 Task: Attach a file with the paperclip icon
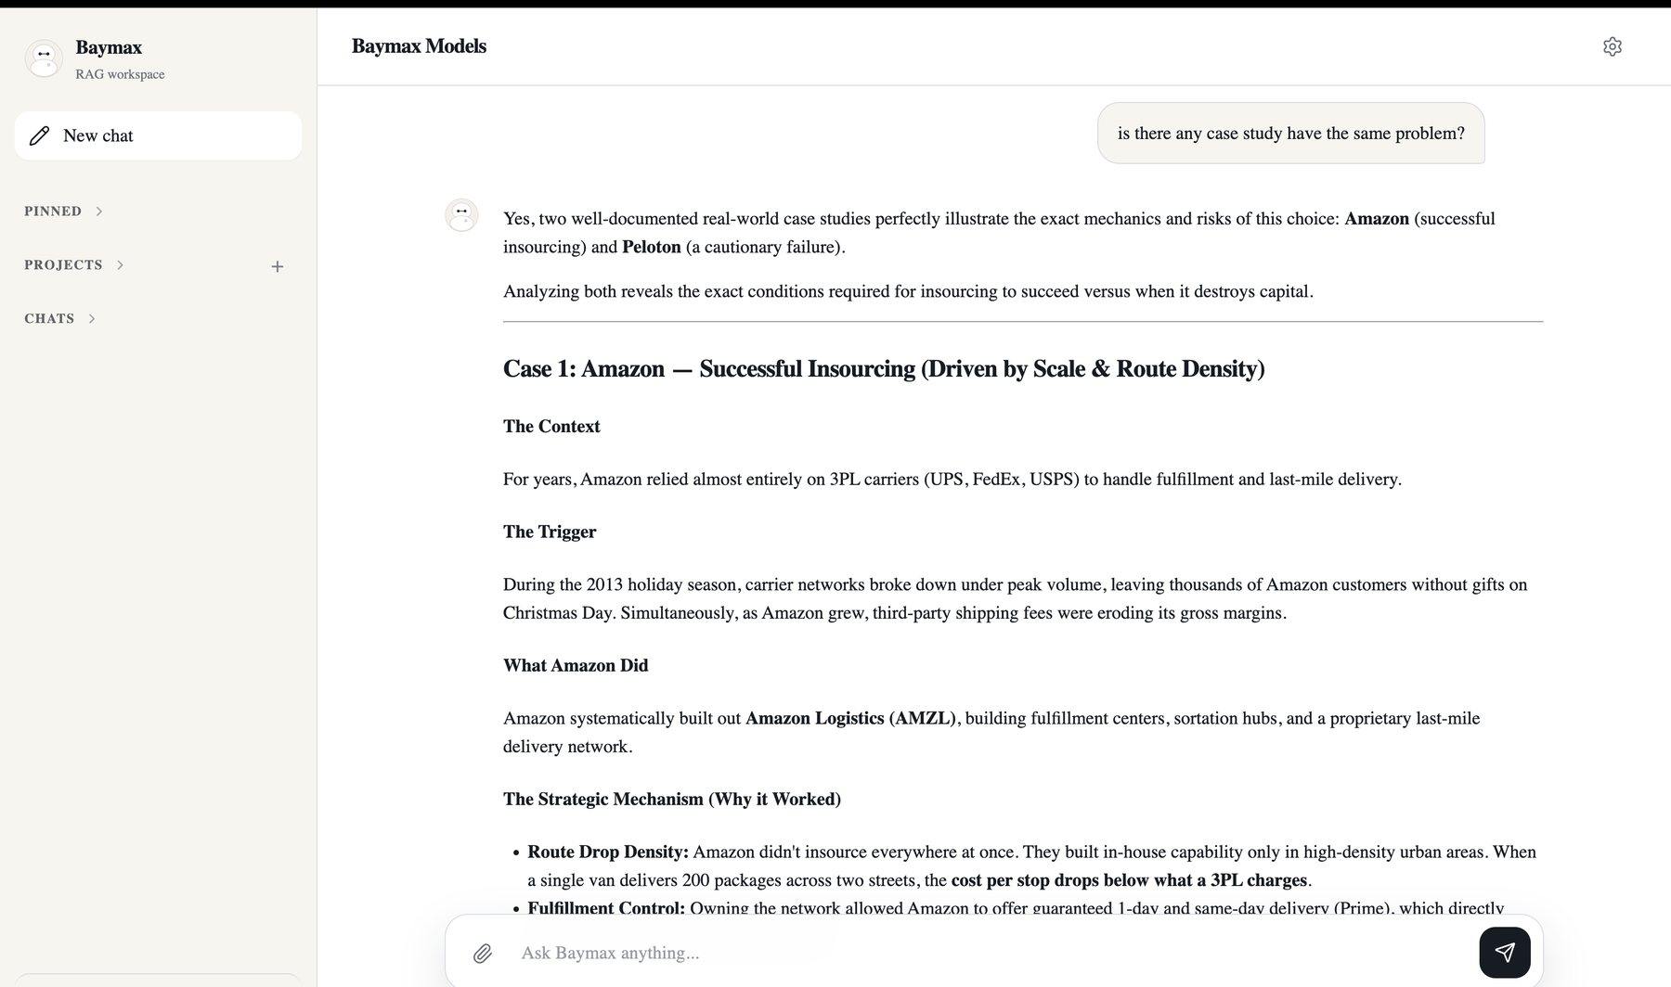(x=483, y=953)
